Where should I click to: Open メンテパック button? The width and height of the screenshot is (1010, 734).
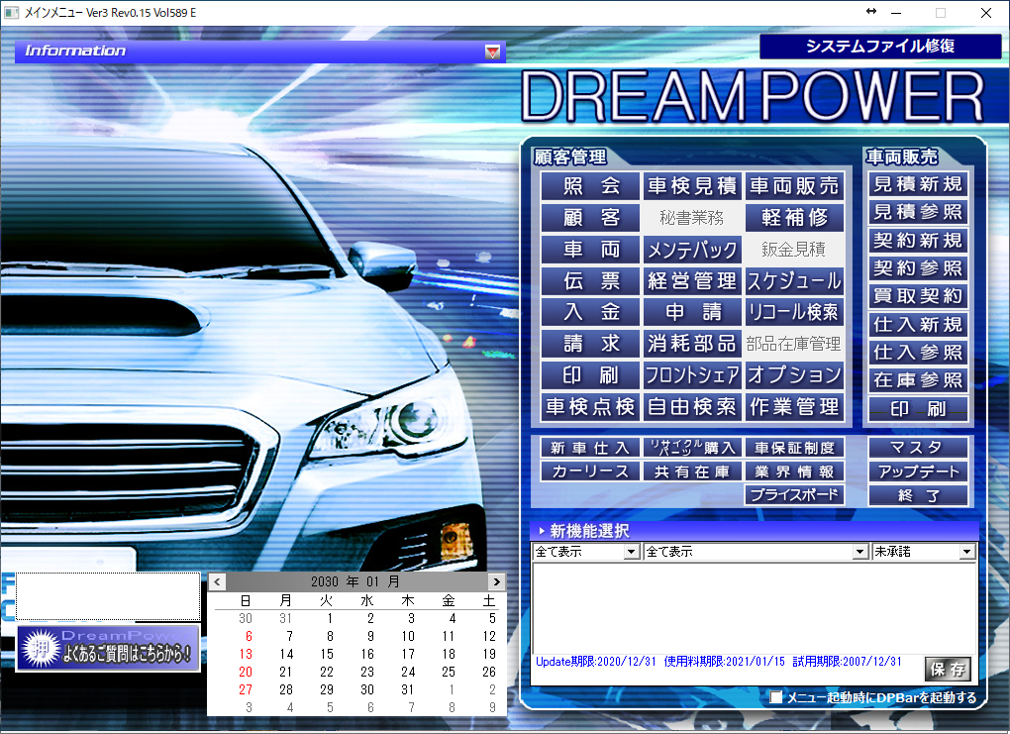tap(692, 249)
